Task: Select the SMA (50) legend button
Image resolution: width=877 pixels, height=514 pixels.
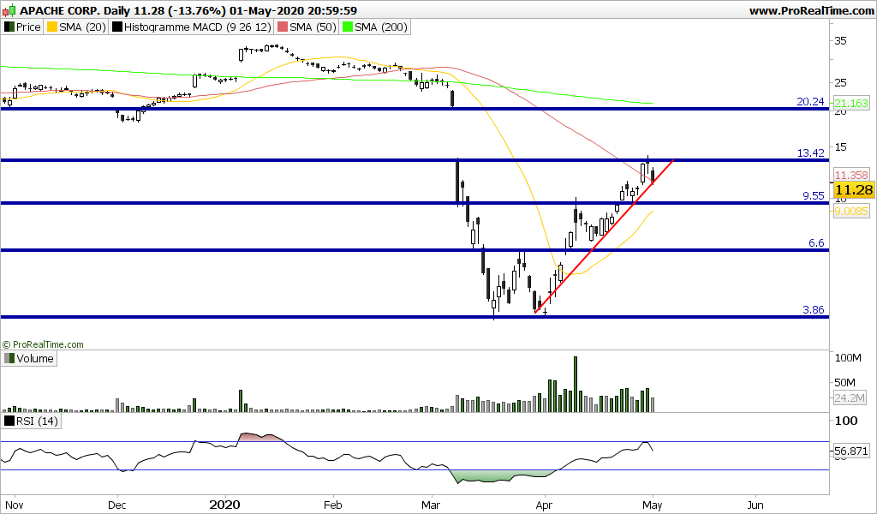Action: point(307,27)
